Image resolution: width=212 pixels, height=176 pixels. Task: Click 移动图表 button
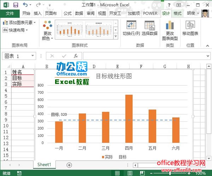[x=190, y=28]
